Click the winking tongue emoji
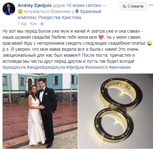153x149 pixels. coord(150,43)
